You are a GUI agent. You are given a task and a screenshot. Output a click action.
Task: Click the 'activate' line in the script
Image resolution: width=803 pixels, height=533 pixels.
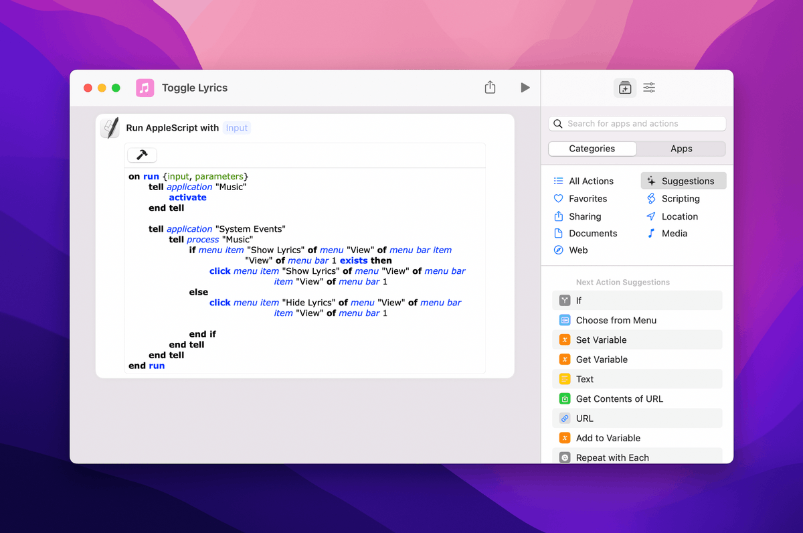tap(187, 198)
